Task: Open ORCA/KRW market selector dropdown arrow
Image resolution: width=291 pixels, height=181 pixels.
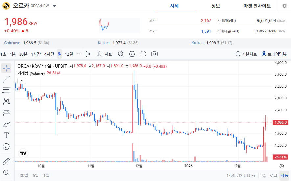Action: [54, 6]
